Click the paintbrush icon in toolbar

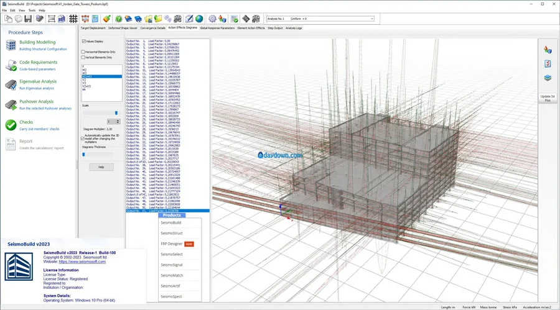pyautogui.click(x=106, y=19)
